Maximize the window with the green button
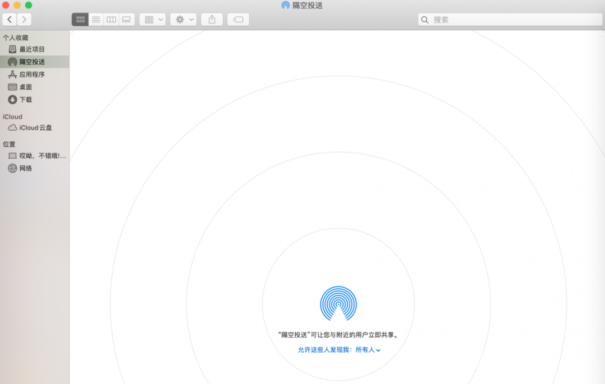 29,5
